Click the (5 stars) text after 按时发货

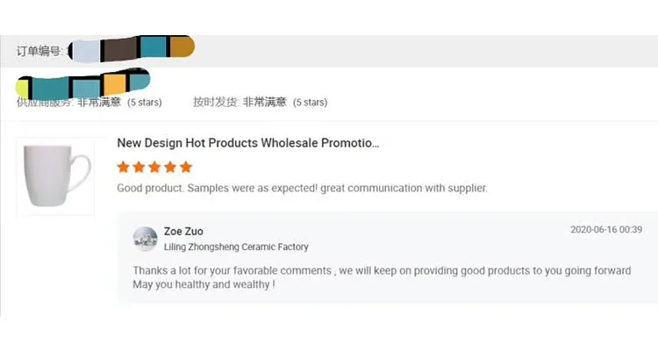pyautogui.click(x=310, y=103)
